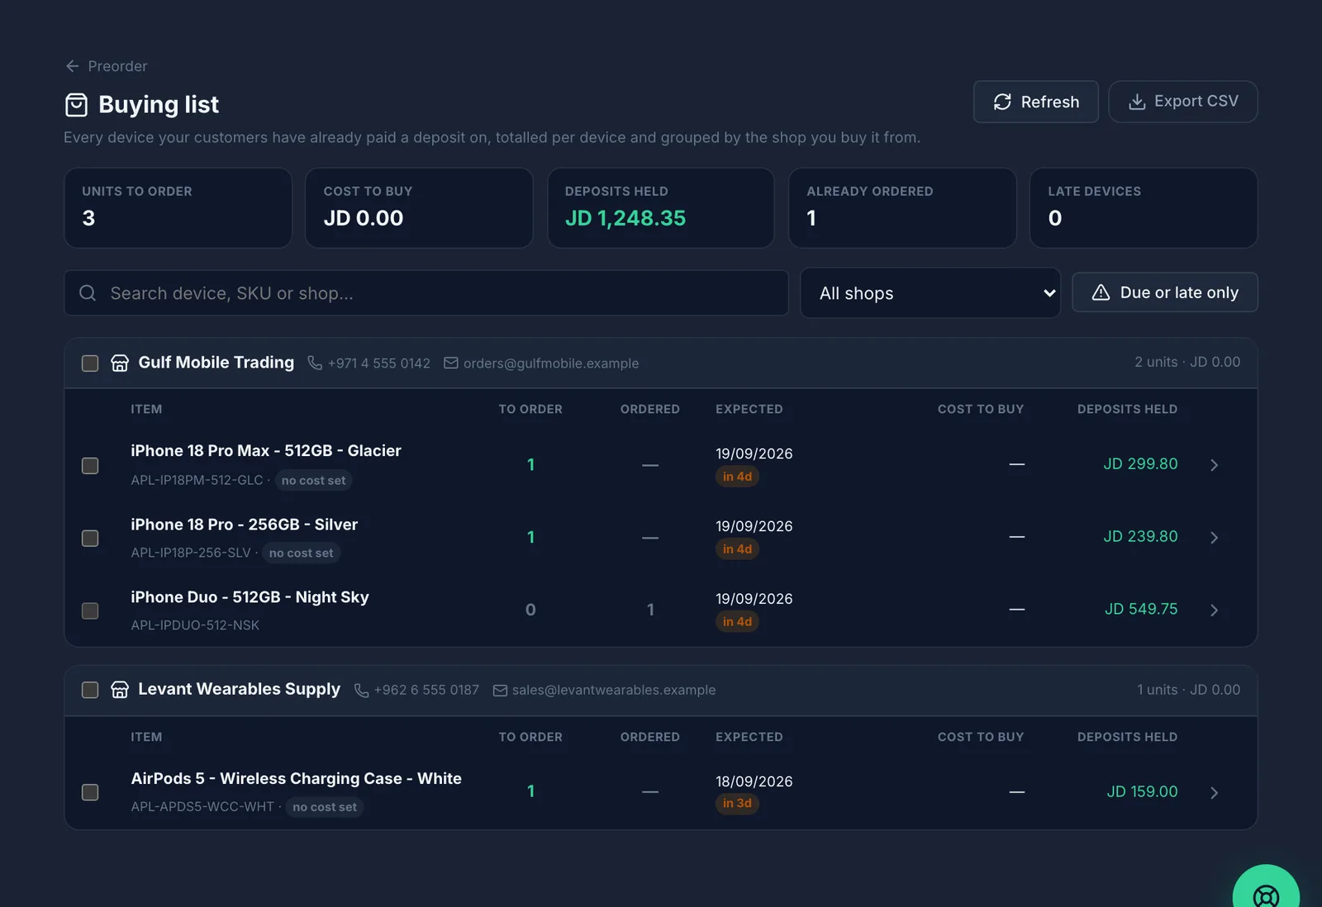The height and width of the screenshot is (907, 1322).
Task: Expand iPhone Duo 512GB row chevron
Action: pyautogui.click(x=1214, y=610)
